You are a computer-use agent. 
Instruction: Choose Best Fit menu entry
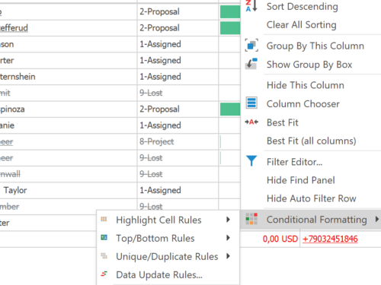pos(283,122)
